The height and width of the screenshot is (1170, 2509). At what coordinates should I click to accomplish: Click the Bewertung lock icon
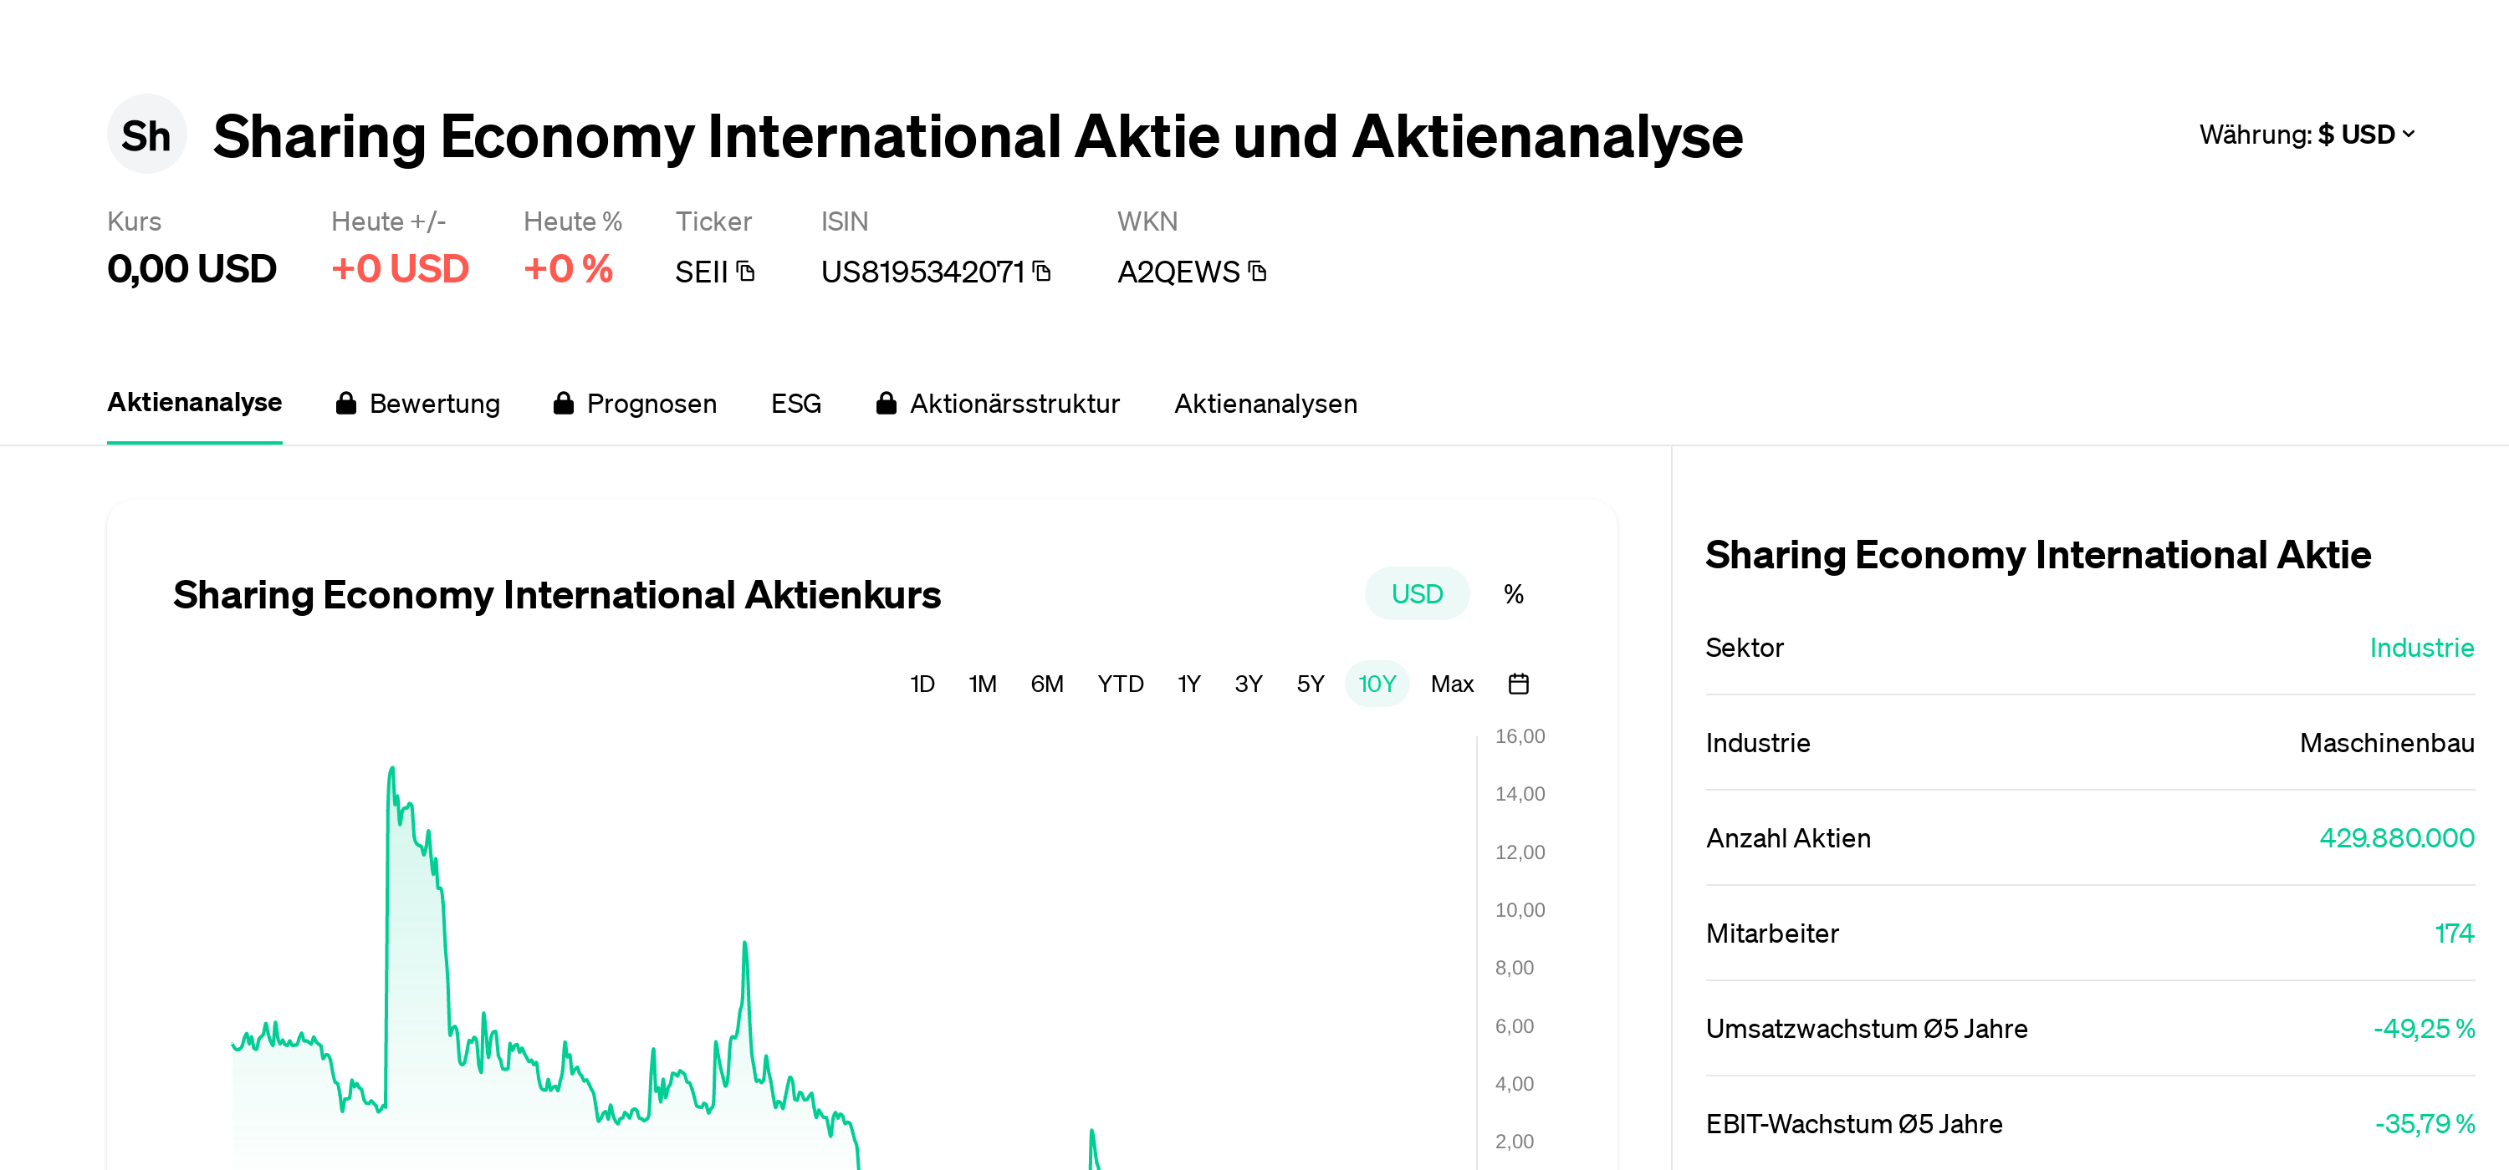pyautogui.click(x=345, y=403)
